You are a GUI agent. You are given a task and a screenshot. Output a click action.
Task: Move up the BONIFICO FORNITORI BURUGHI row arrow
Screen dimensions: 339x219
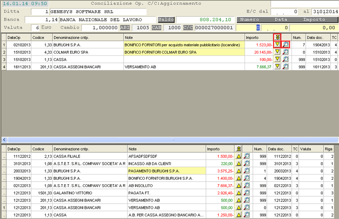(238, 178)
